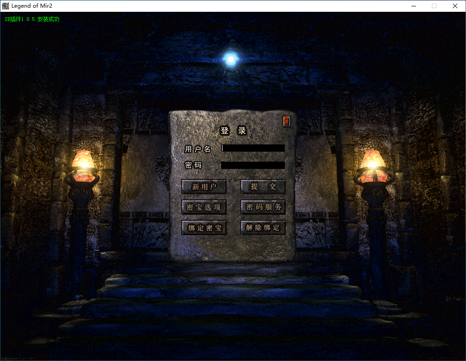Click the 密码 label text
This screenshot has width=466, height=361.
point(193,165)
